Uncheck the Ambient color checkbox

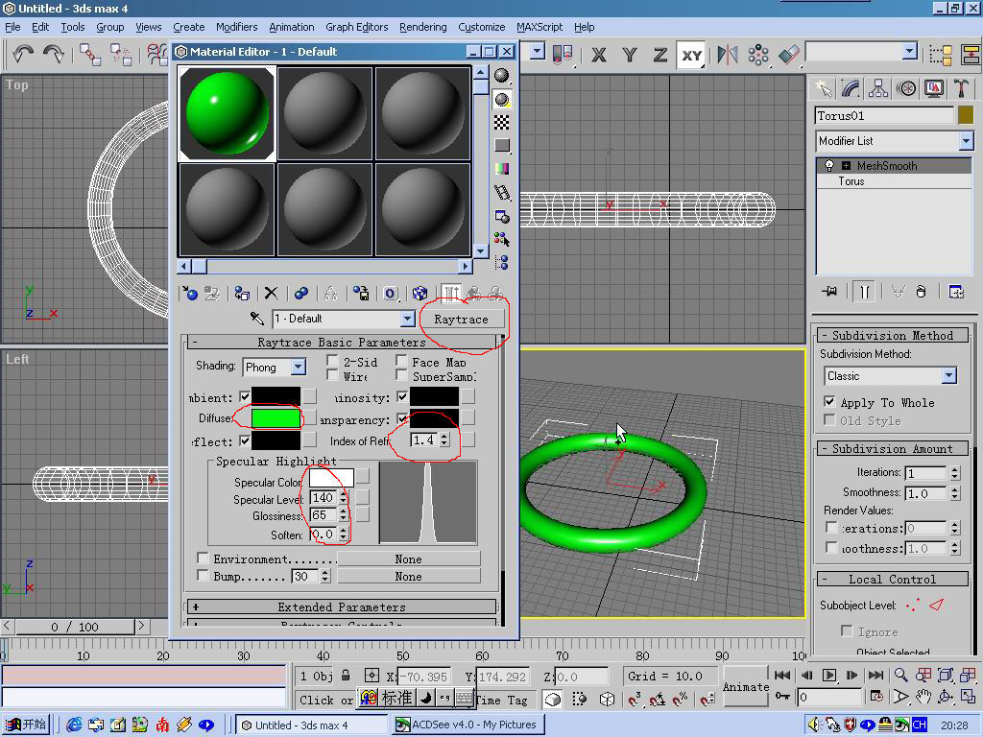click(x=245, y=396)
